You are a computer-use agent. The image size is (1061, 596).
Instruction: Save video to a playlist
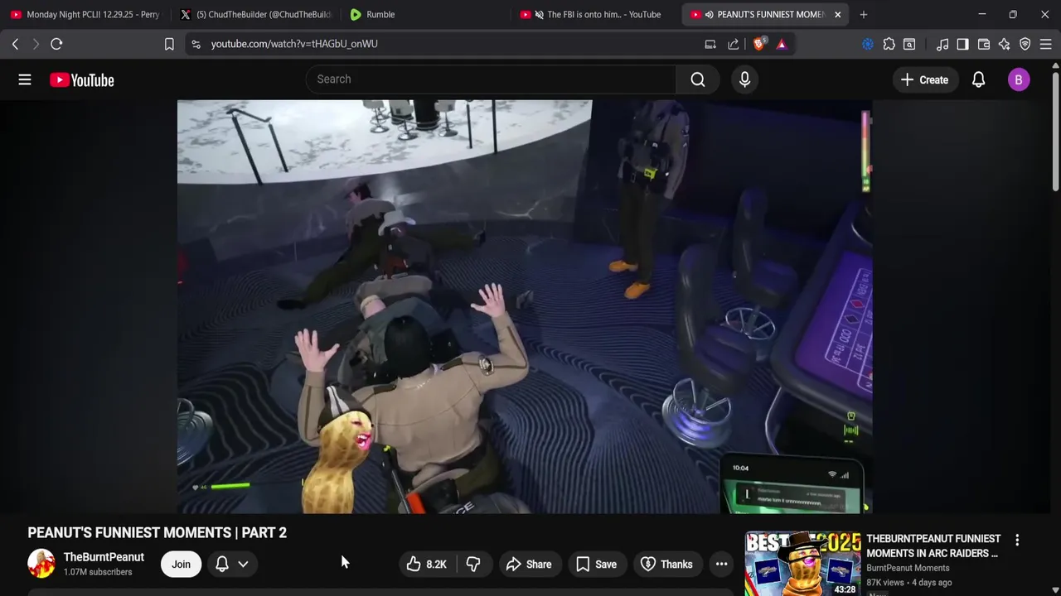pos(596,564)
